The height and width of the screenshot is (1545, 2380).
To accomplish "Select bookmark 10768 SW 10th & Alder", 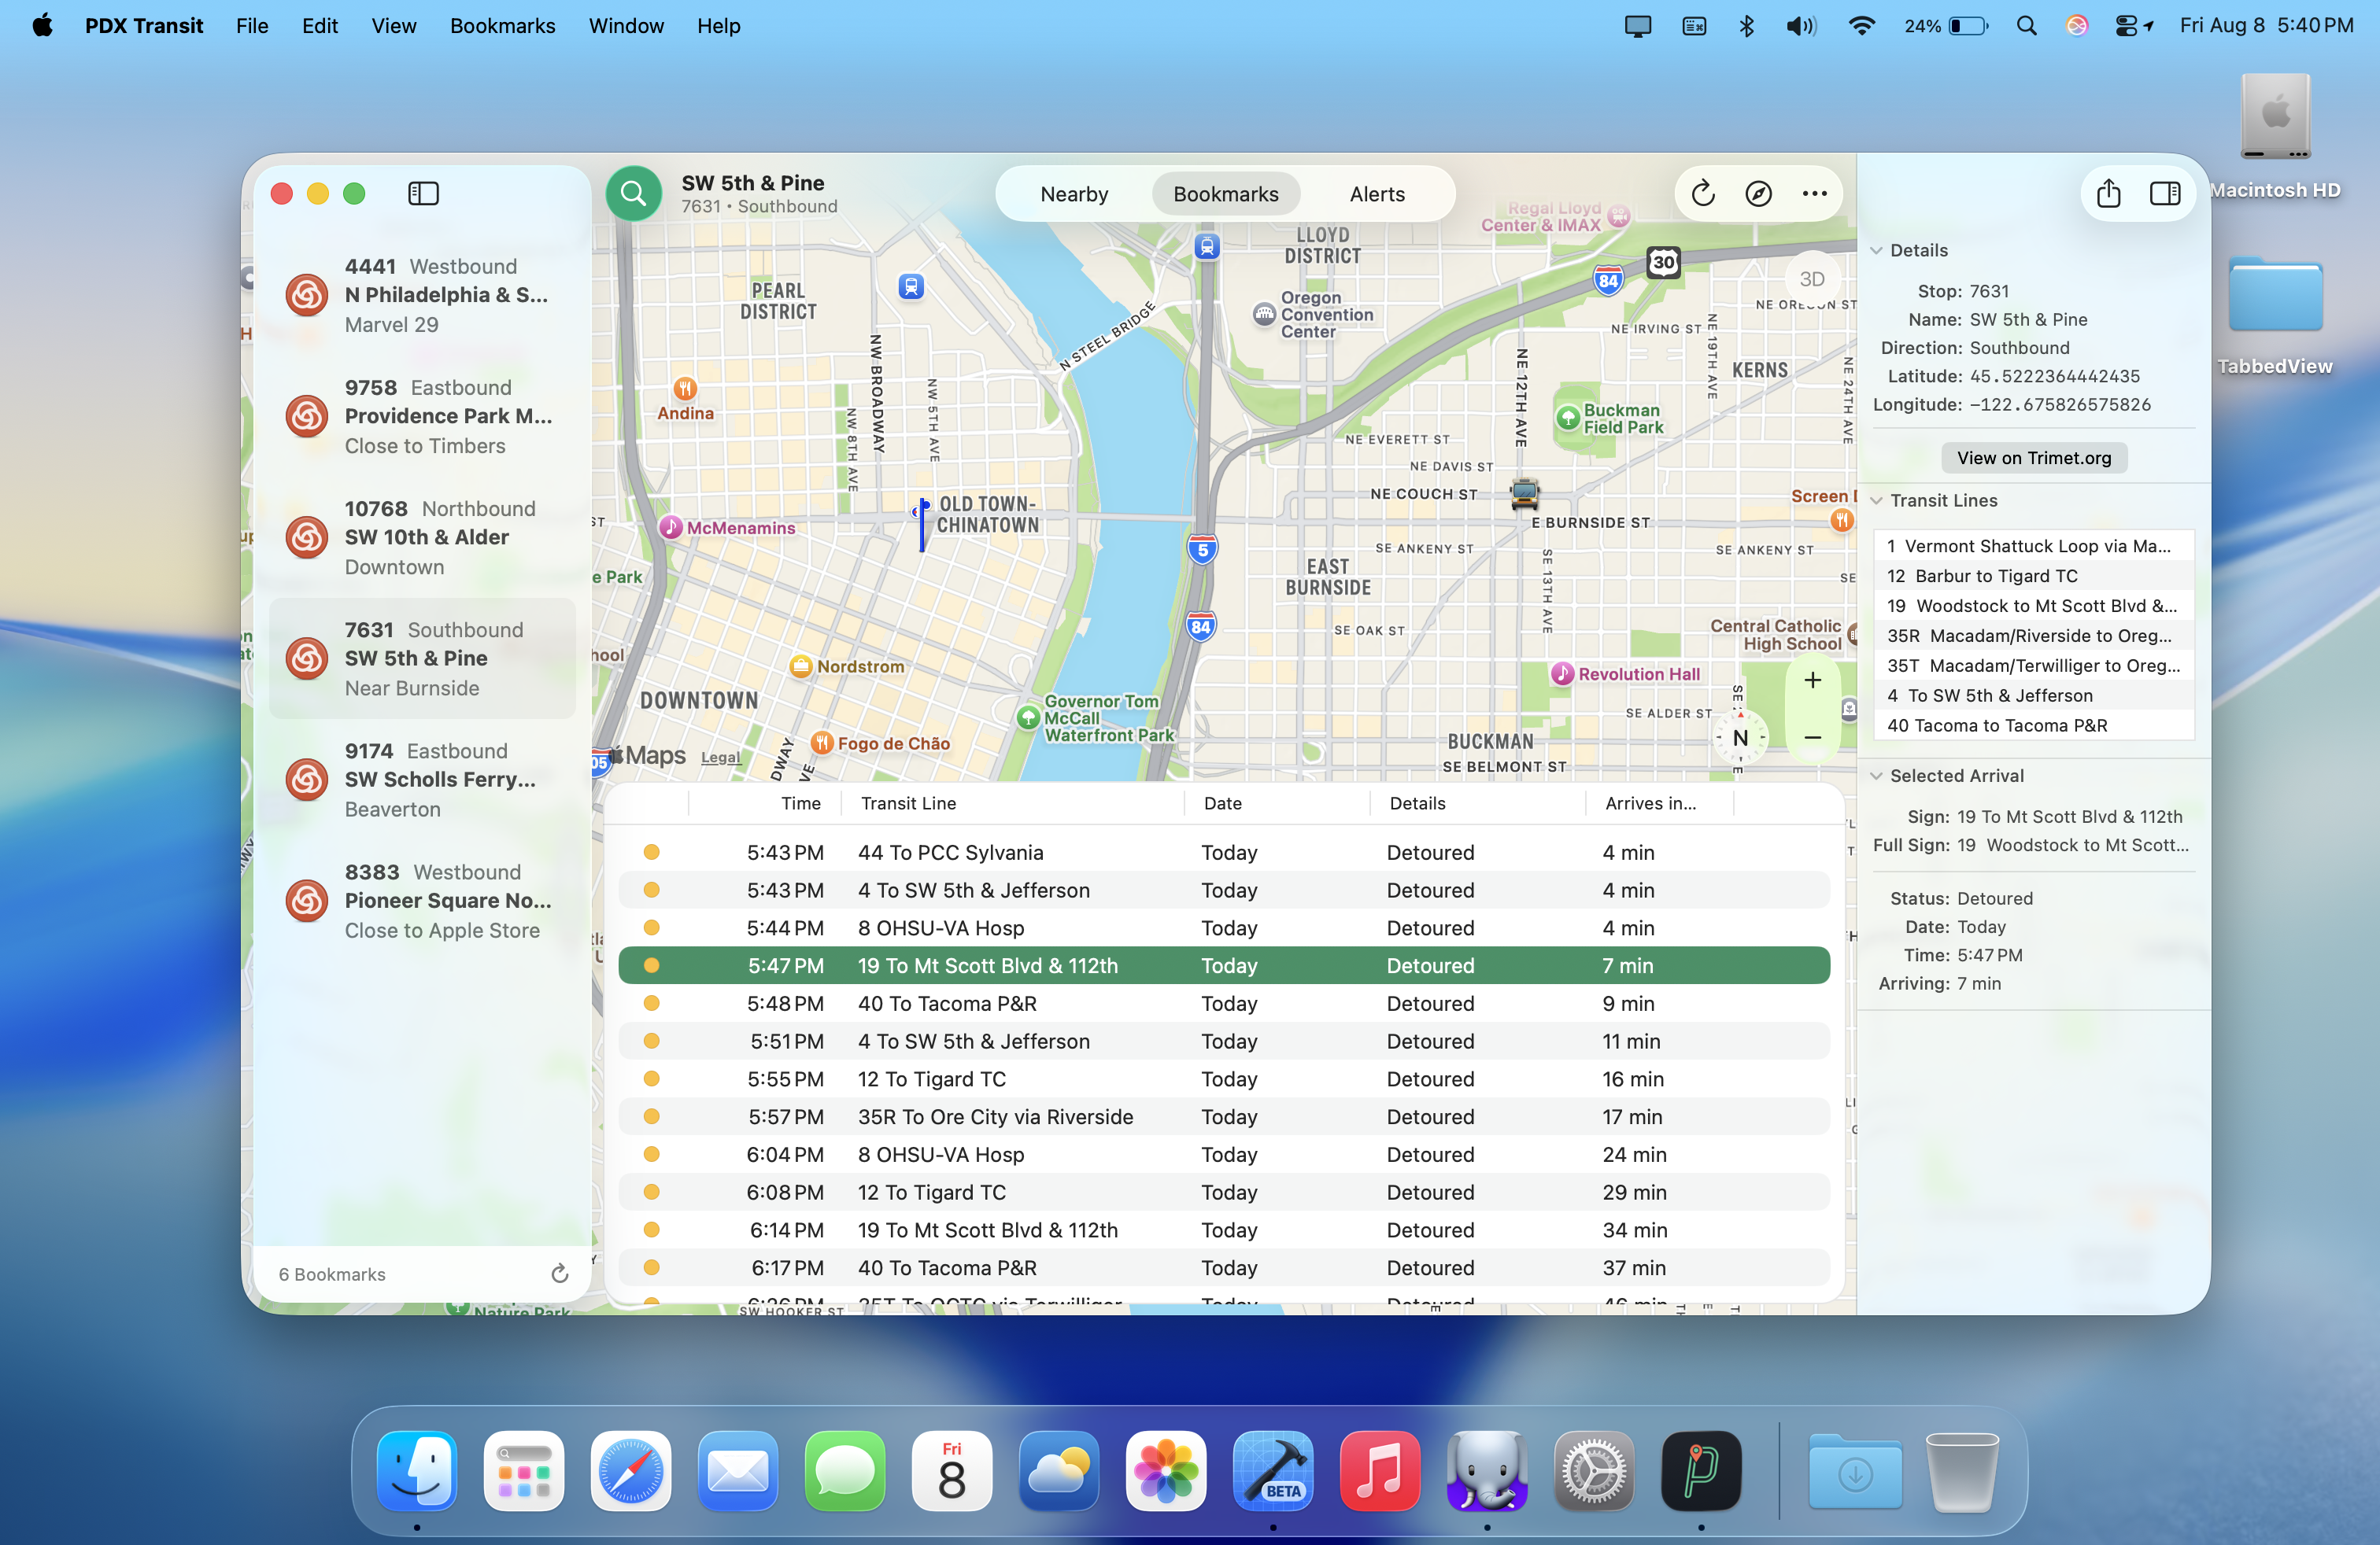I will [x=422, y=537].
